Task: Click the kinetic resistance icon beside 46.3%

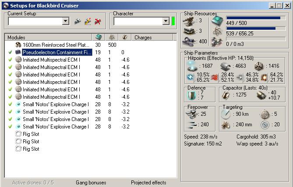Action: pyautogui.click(x=240, y=77)
